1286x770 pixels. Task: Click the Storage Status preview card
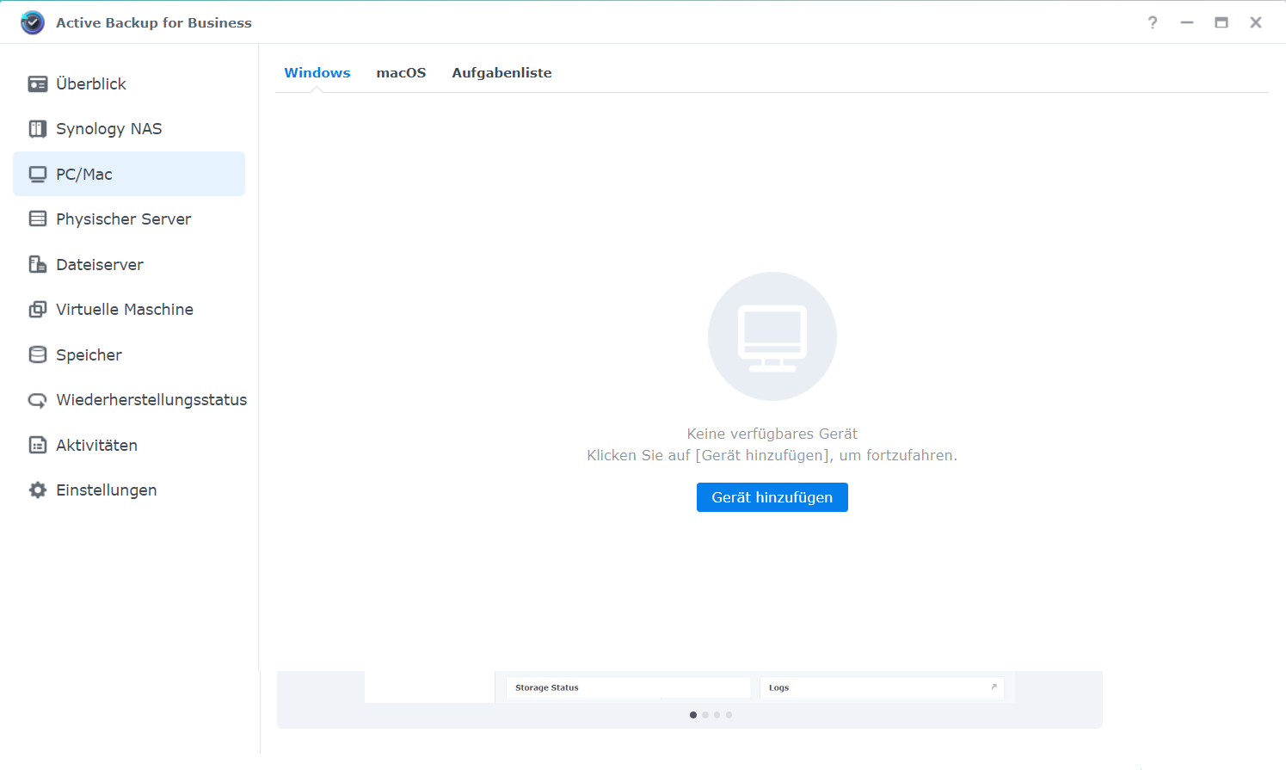click(x=628, y=687)
